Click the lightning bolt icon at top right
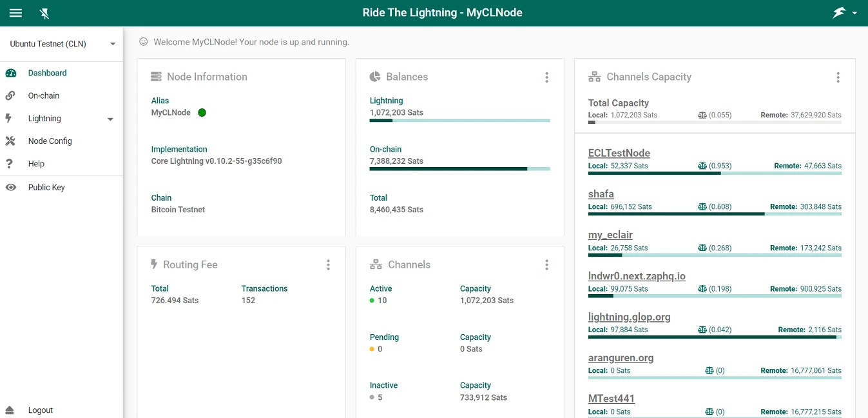This screenshot has height=418, width=868. [838, 13]
